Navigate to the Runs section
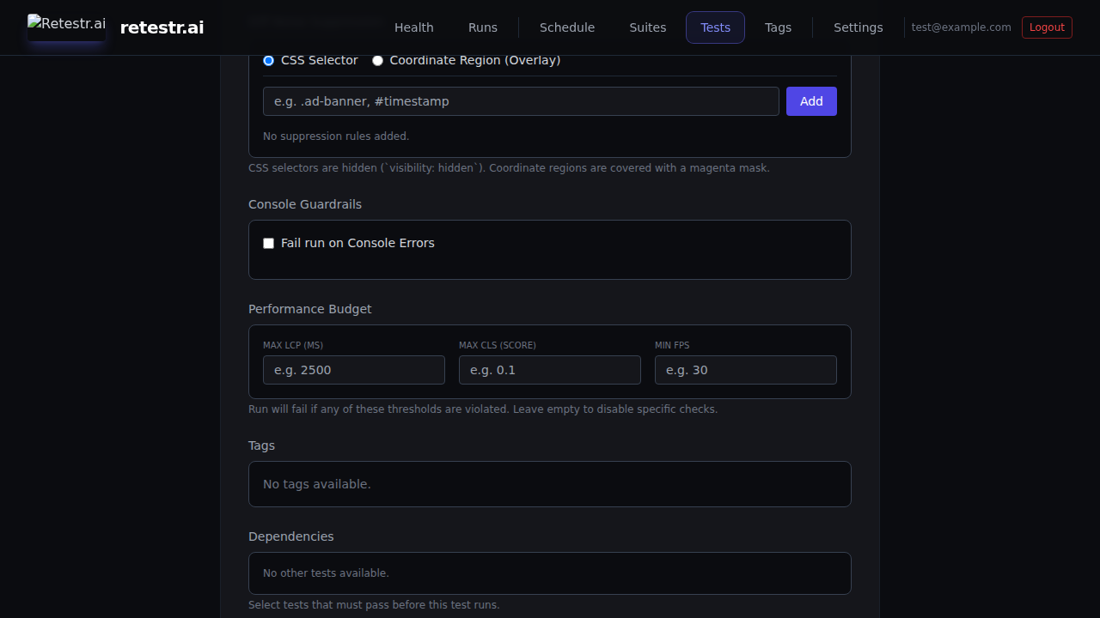Screen dimensions: 1100x618 pos(482,27)
